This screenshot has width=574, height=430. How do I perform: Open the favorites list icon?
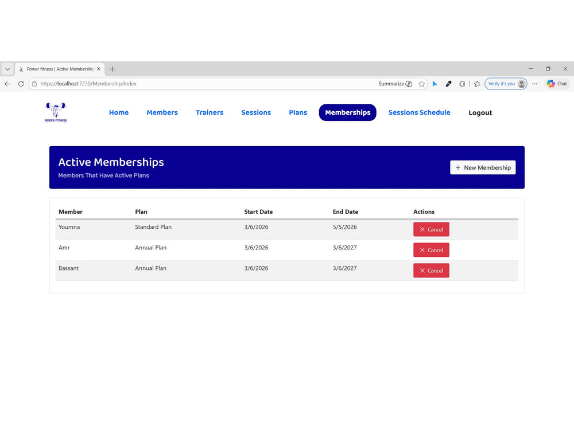(477, 84)
